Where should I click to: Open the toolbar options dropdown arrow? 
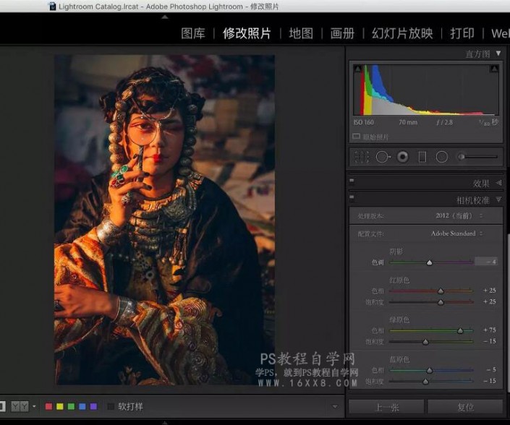click(x=335, y=406)
